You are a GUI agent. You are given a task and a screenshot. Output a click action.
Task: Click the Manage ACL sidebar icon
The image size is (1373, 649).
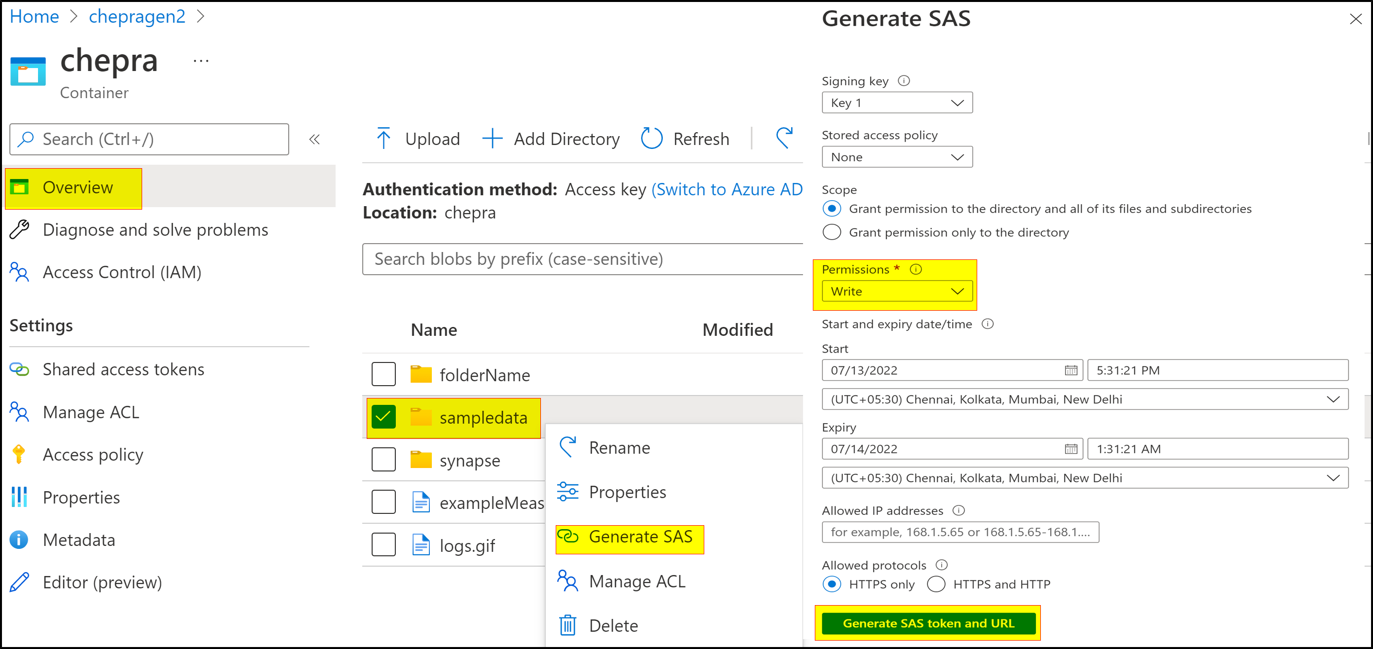[20, 412]
